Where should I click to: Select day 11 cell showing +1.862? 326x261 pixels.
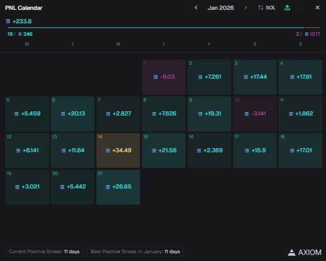(300, 114)
